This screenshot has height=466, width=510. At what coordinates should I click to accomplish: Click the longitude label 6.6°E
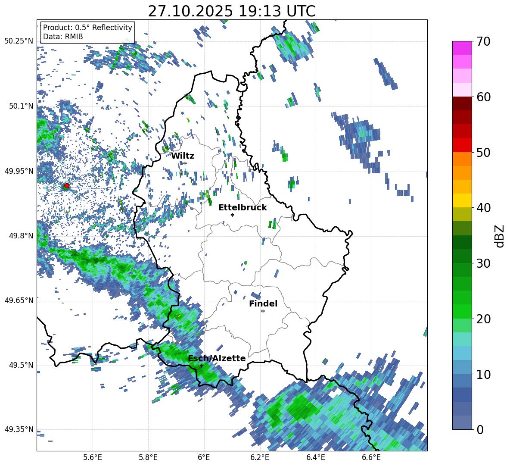[x=371, y=457]
